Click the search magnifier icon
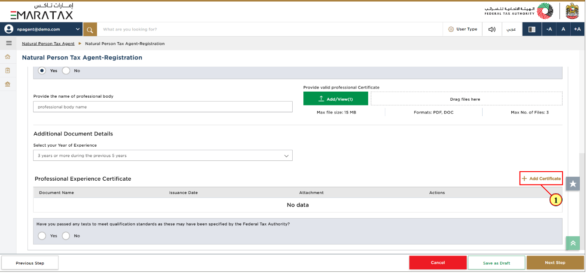Screen dimensions: 587x274 [x=90, y=29]
